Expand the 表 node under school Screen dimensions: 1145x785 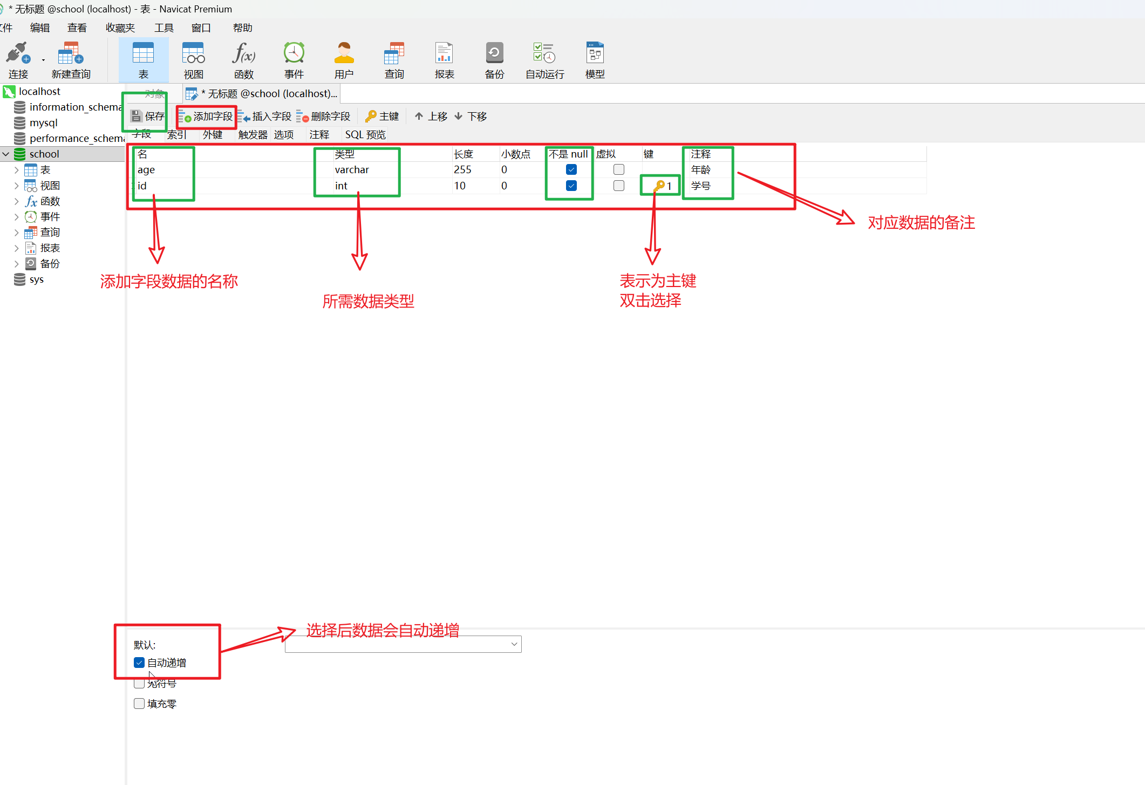pos(17,170)
